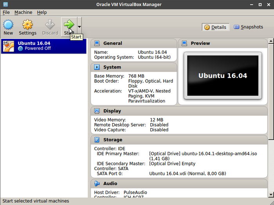This screenshot has height=205, width=274.
Task: Click Remote Desktop Server Disabled value
Action: click(159, 125)
